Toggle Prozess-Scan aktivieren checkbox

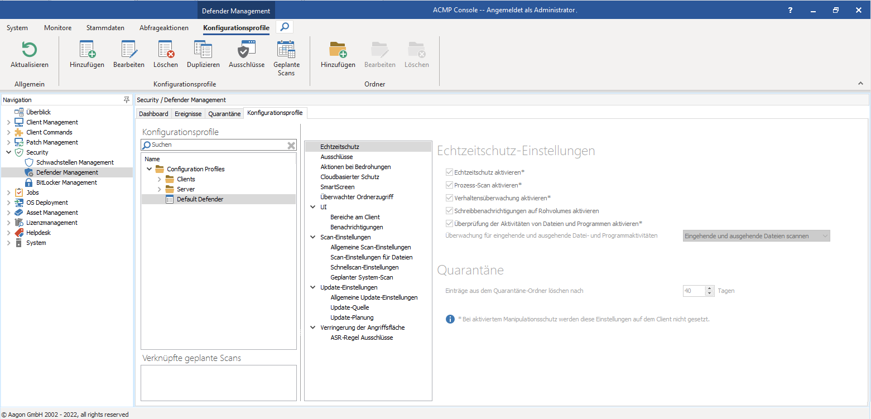coord(449,185)
